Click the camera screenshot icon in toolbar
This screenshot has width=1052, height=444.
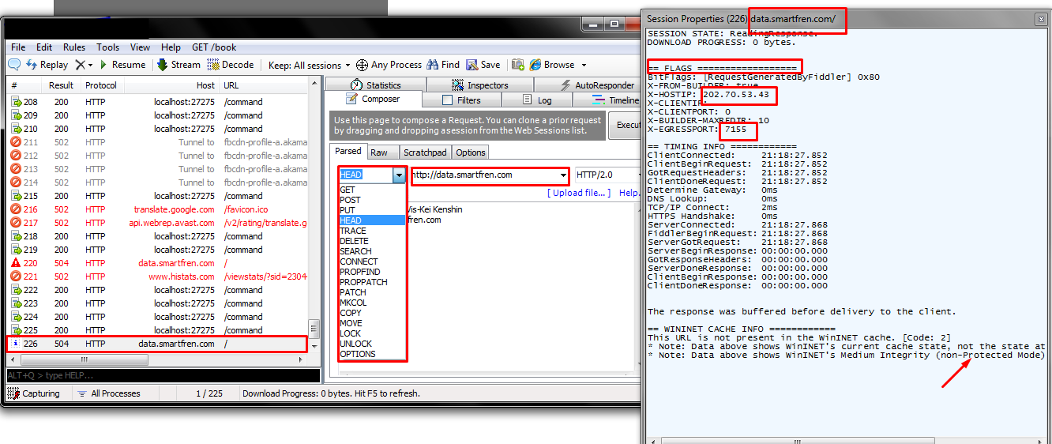tap(518, 65)
